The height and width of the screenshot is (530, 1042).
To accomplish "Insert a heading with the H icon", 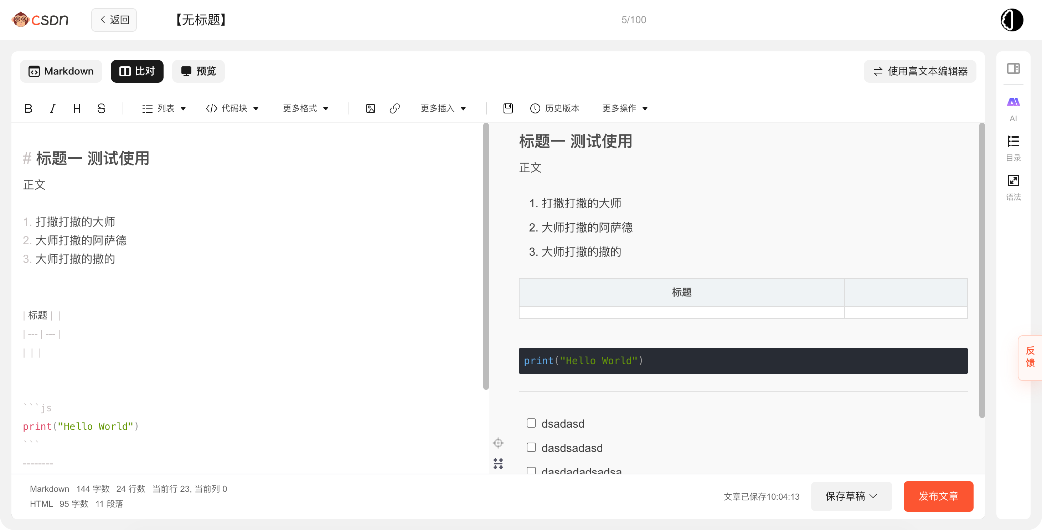I will (x=77, y=108).
